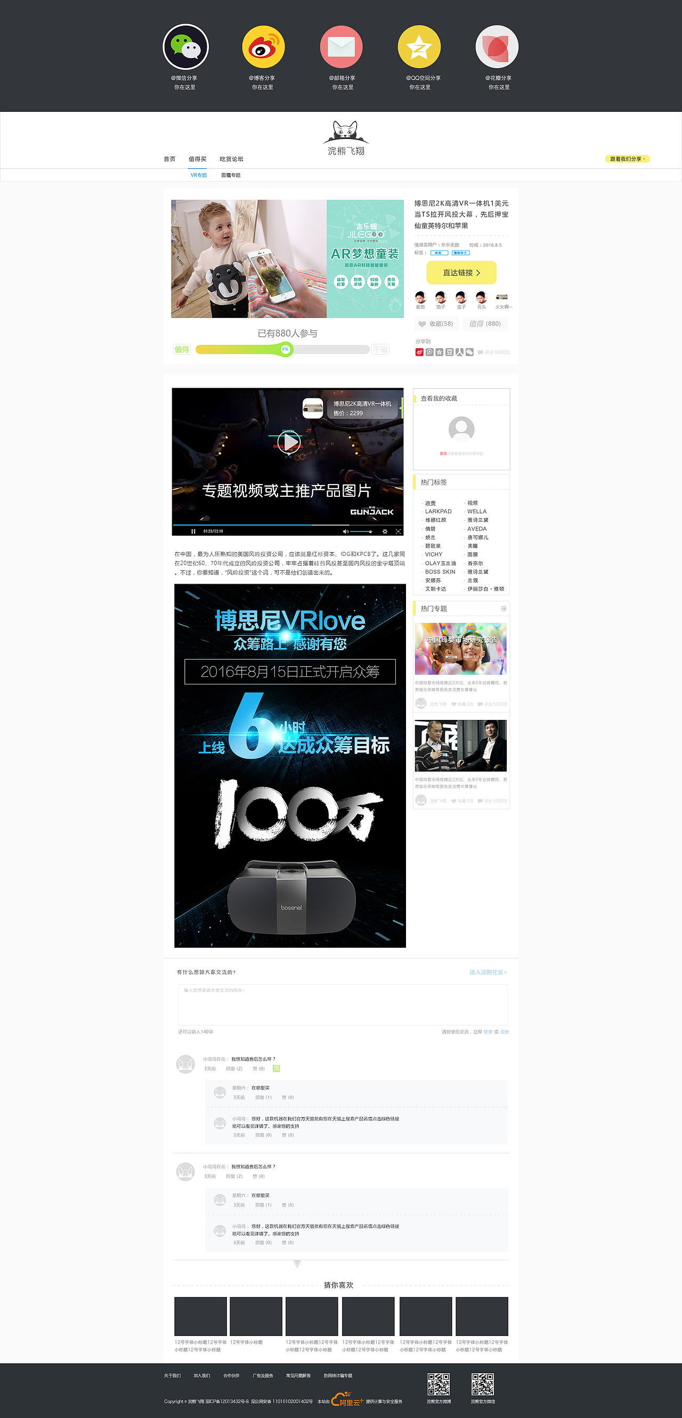Open the 广告及服务 footer link
The height and width of the screenshot is (1418, 682).
[x=263, y=1375]
